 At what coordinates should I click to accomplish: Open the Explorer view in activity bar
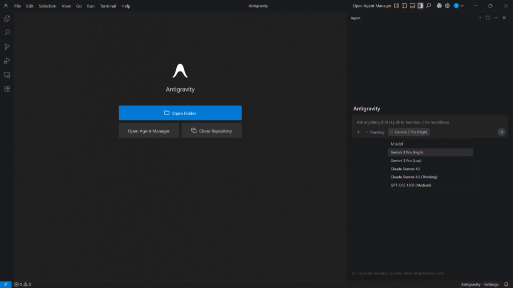click(x=7, y=18)
